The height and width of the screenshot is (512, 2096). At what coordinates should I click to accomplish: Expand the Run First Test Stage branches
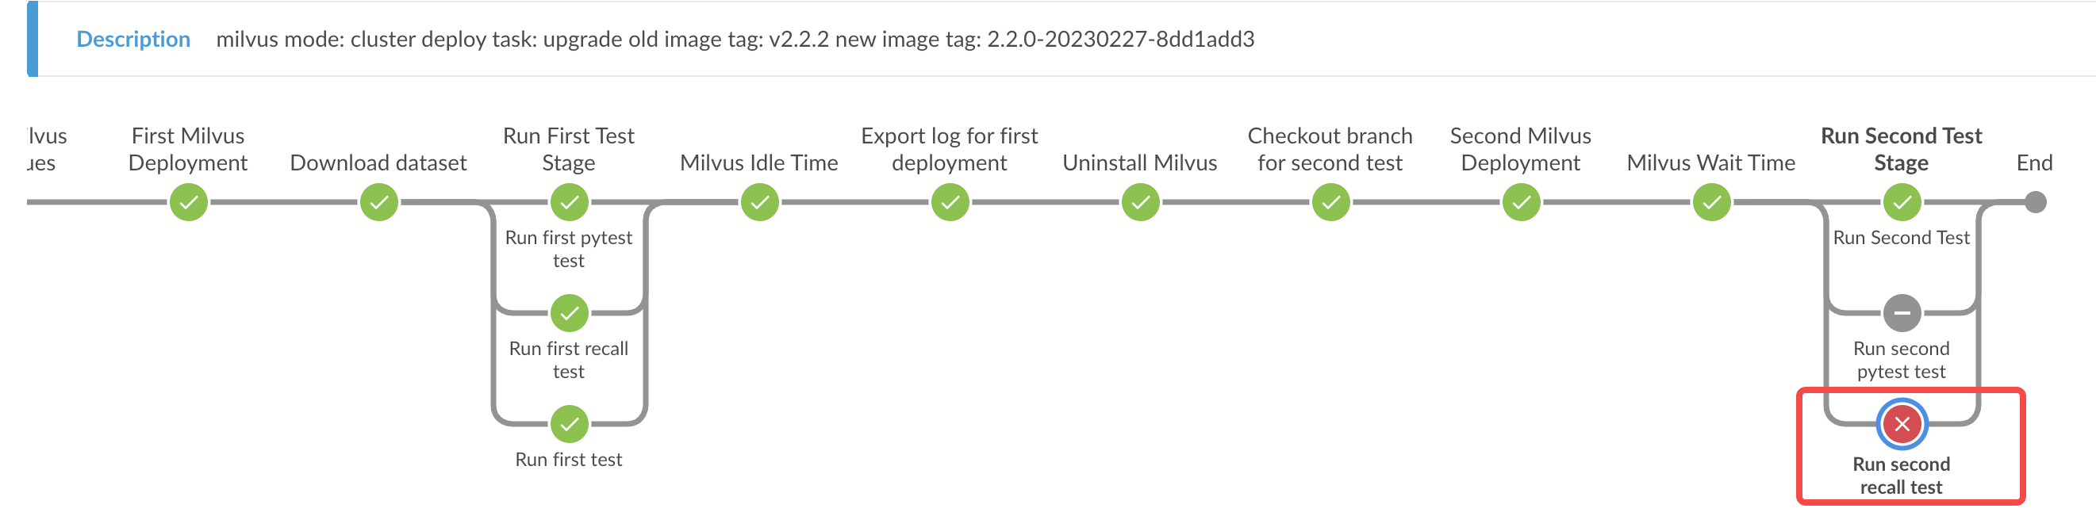tap(569, 201)
